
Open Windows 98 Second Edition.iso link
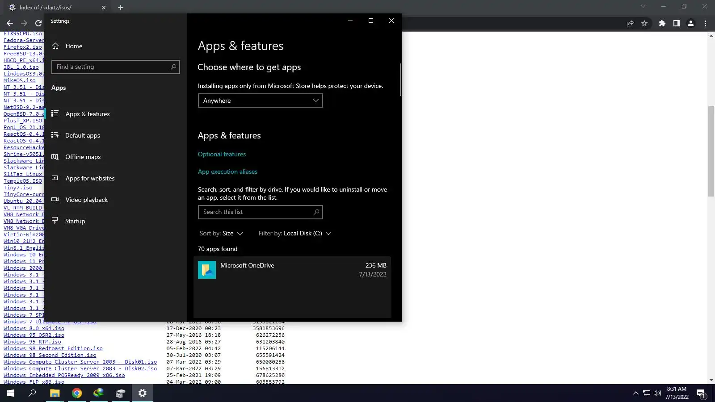(x=50, y=355)
